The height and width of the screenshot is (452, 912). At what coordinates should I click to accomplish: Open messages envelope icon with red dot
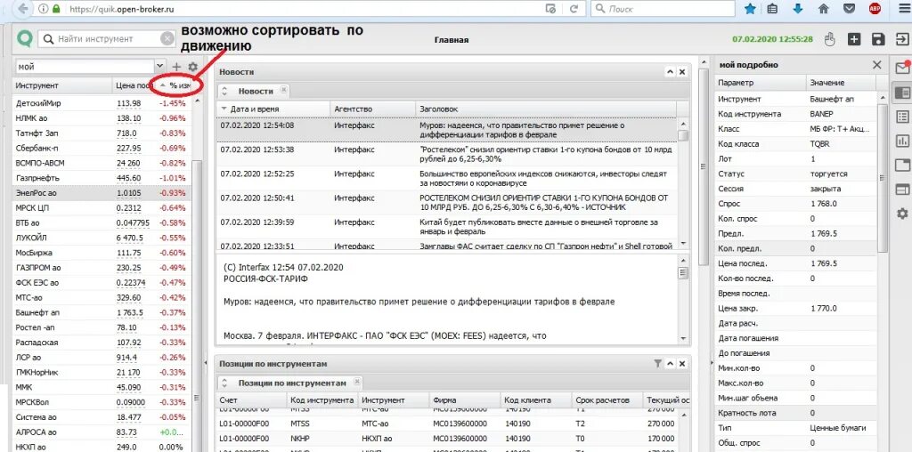pyautogui.click(x=902, y=67)
